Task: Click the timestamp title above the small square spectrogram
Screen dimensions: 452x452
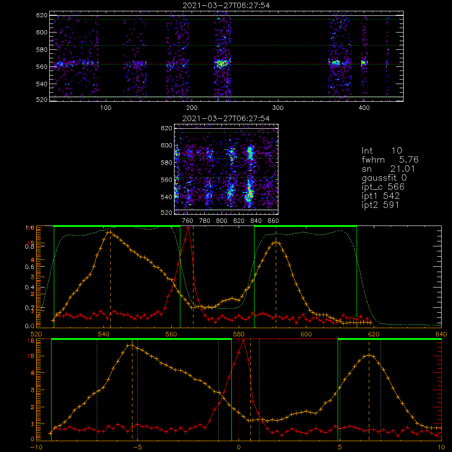Action: (x=226, y=118)
